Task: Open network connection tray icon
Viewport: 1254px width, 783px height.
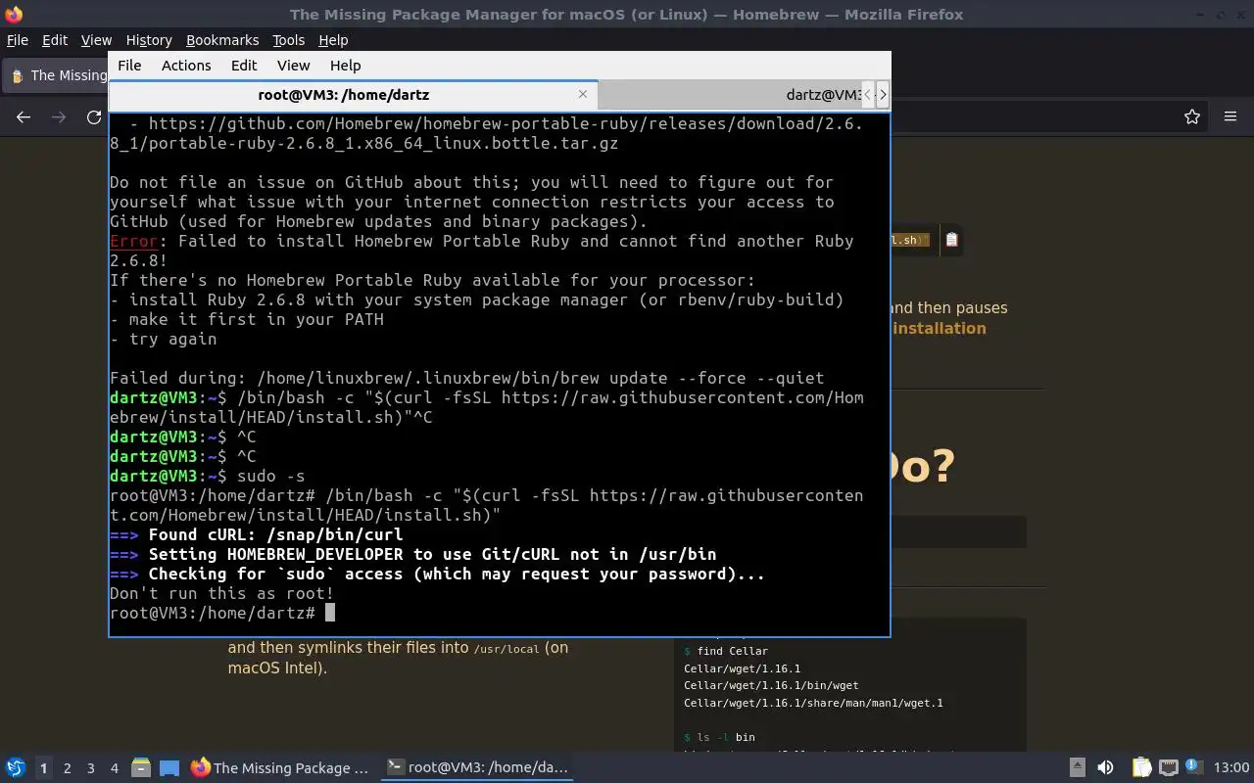Action: click(x=1168, y=768)
